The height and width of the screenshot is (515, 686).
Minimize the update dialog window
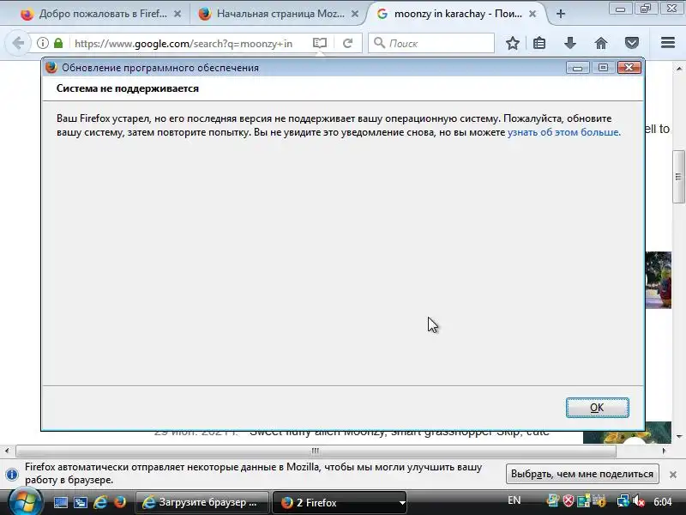click(x=577, y=68)
